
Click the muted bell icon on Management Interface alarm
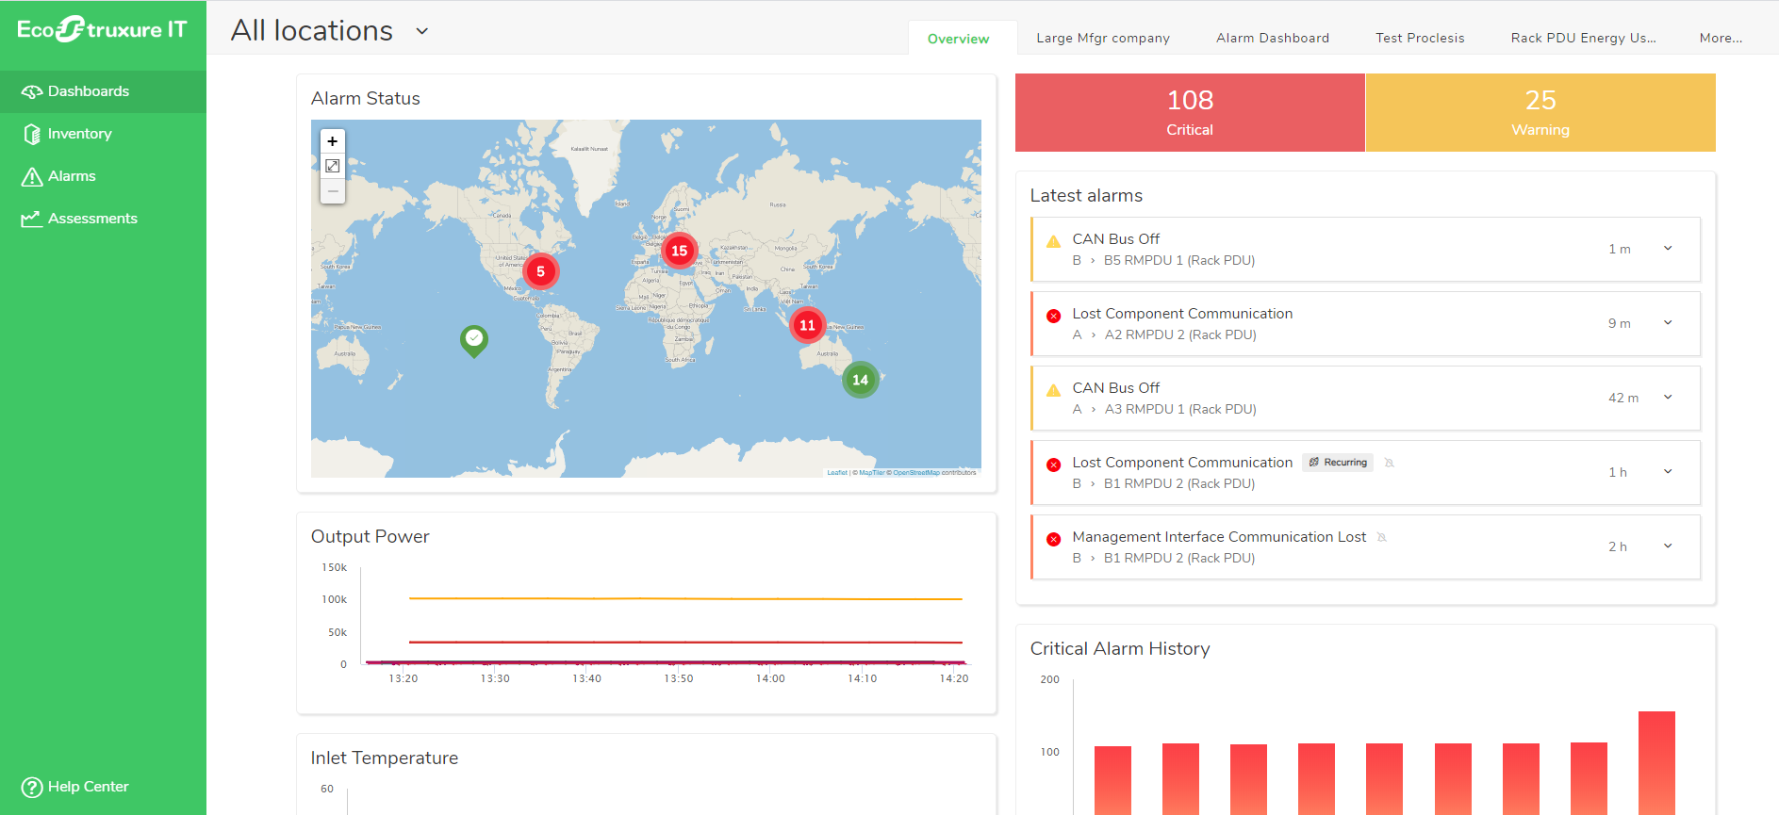[x=1382, y=537]
